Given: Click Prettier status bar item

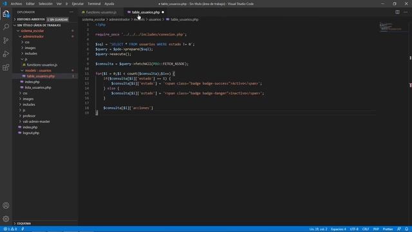Looking at the screenshot, I should click(x=388, y=229).
